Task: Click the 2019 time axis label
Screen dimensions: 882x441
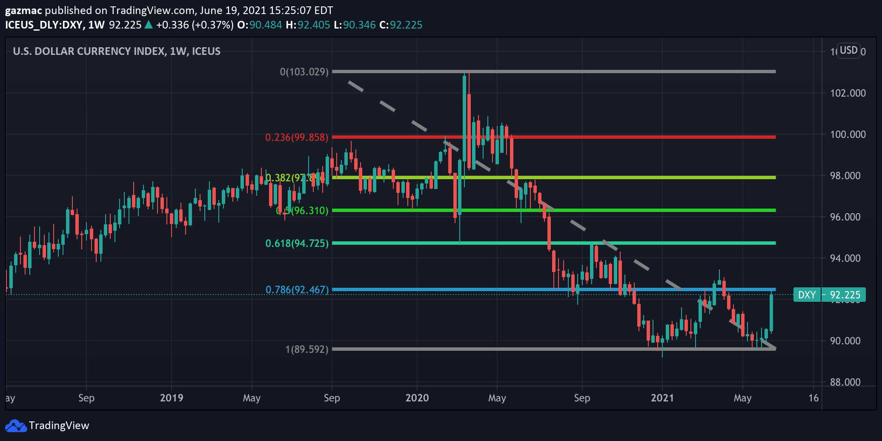Action: [x=172, y=398]
